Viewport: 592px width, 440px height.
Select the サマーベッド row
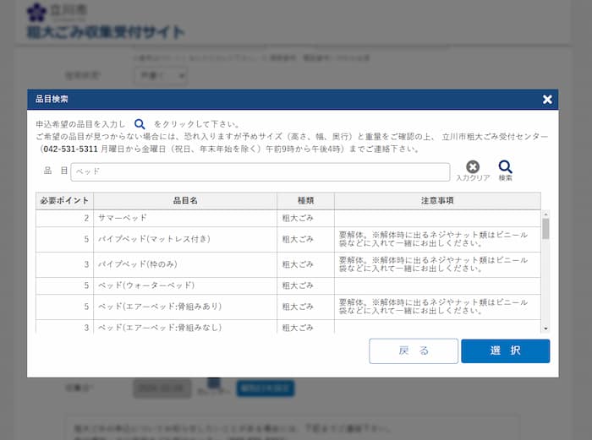pyautogui.click(x=184, y=218)
